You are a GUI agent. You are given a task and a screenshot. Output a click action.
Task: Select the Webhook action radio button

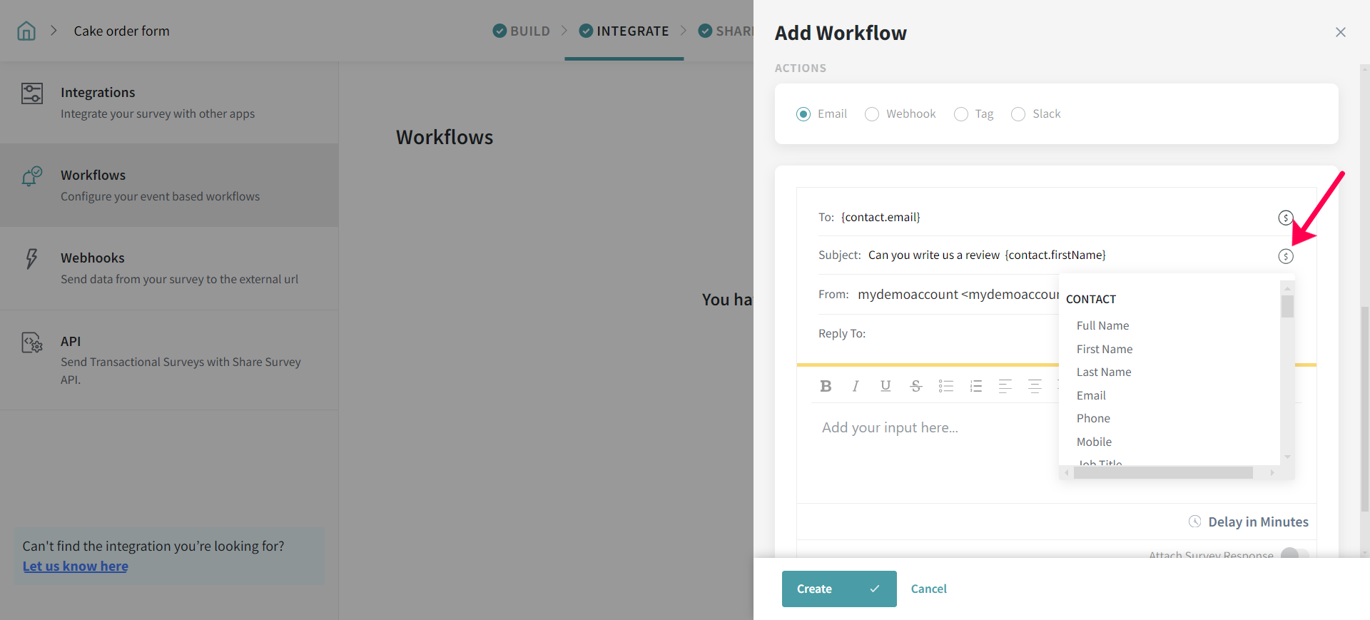click(x=872, y=114)
